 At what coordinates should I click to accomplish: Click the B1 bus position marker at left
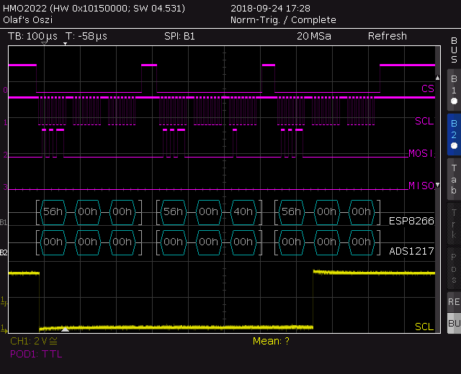[x=3, y=222]
